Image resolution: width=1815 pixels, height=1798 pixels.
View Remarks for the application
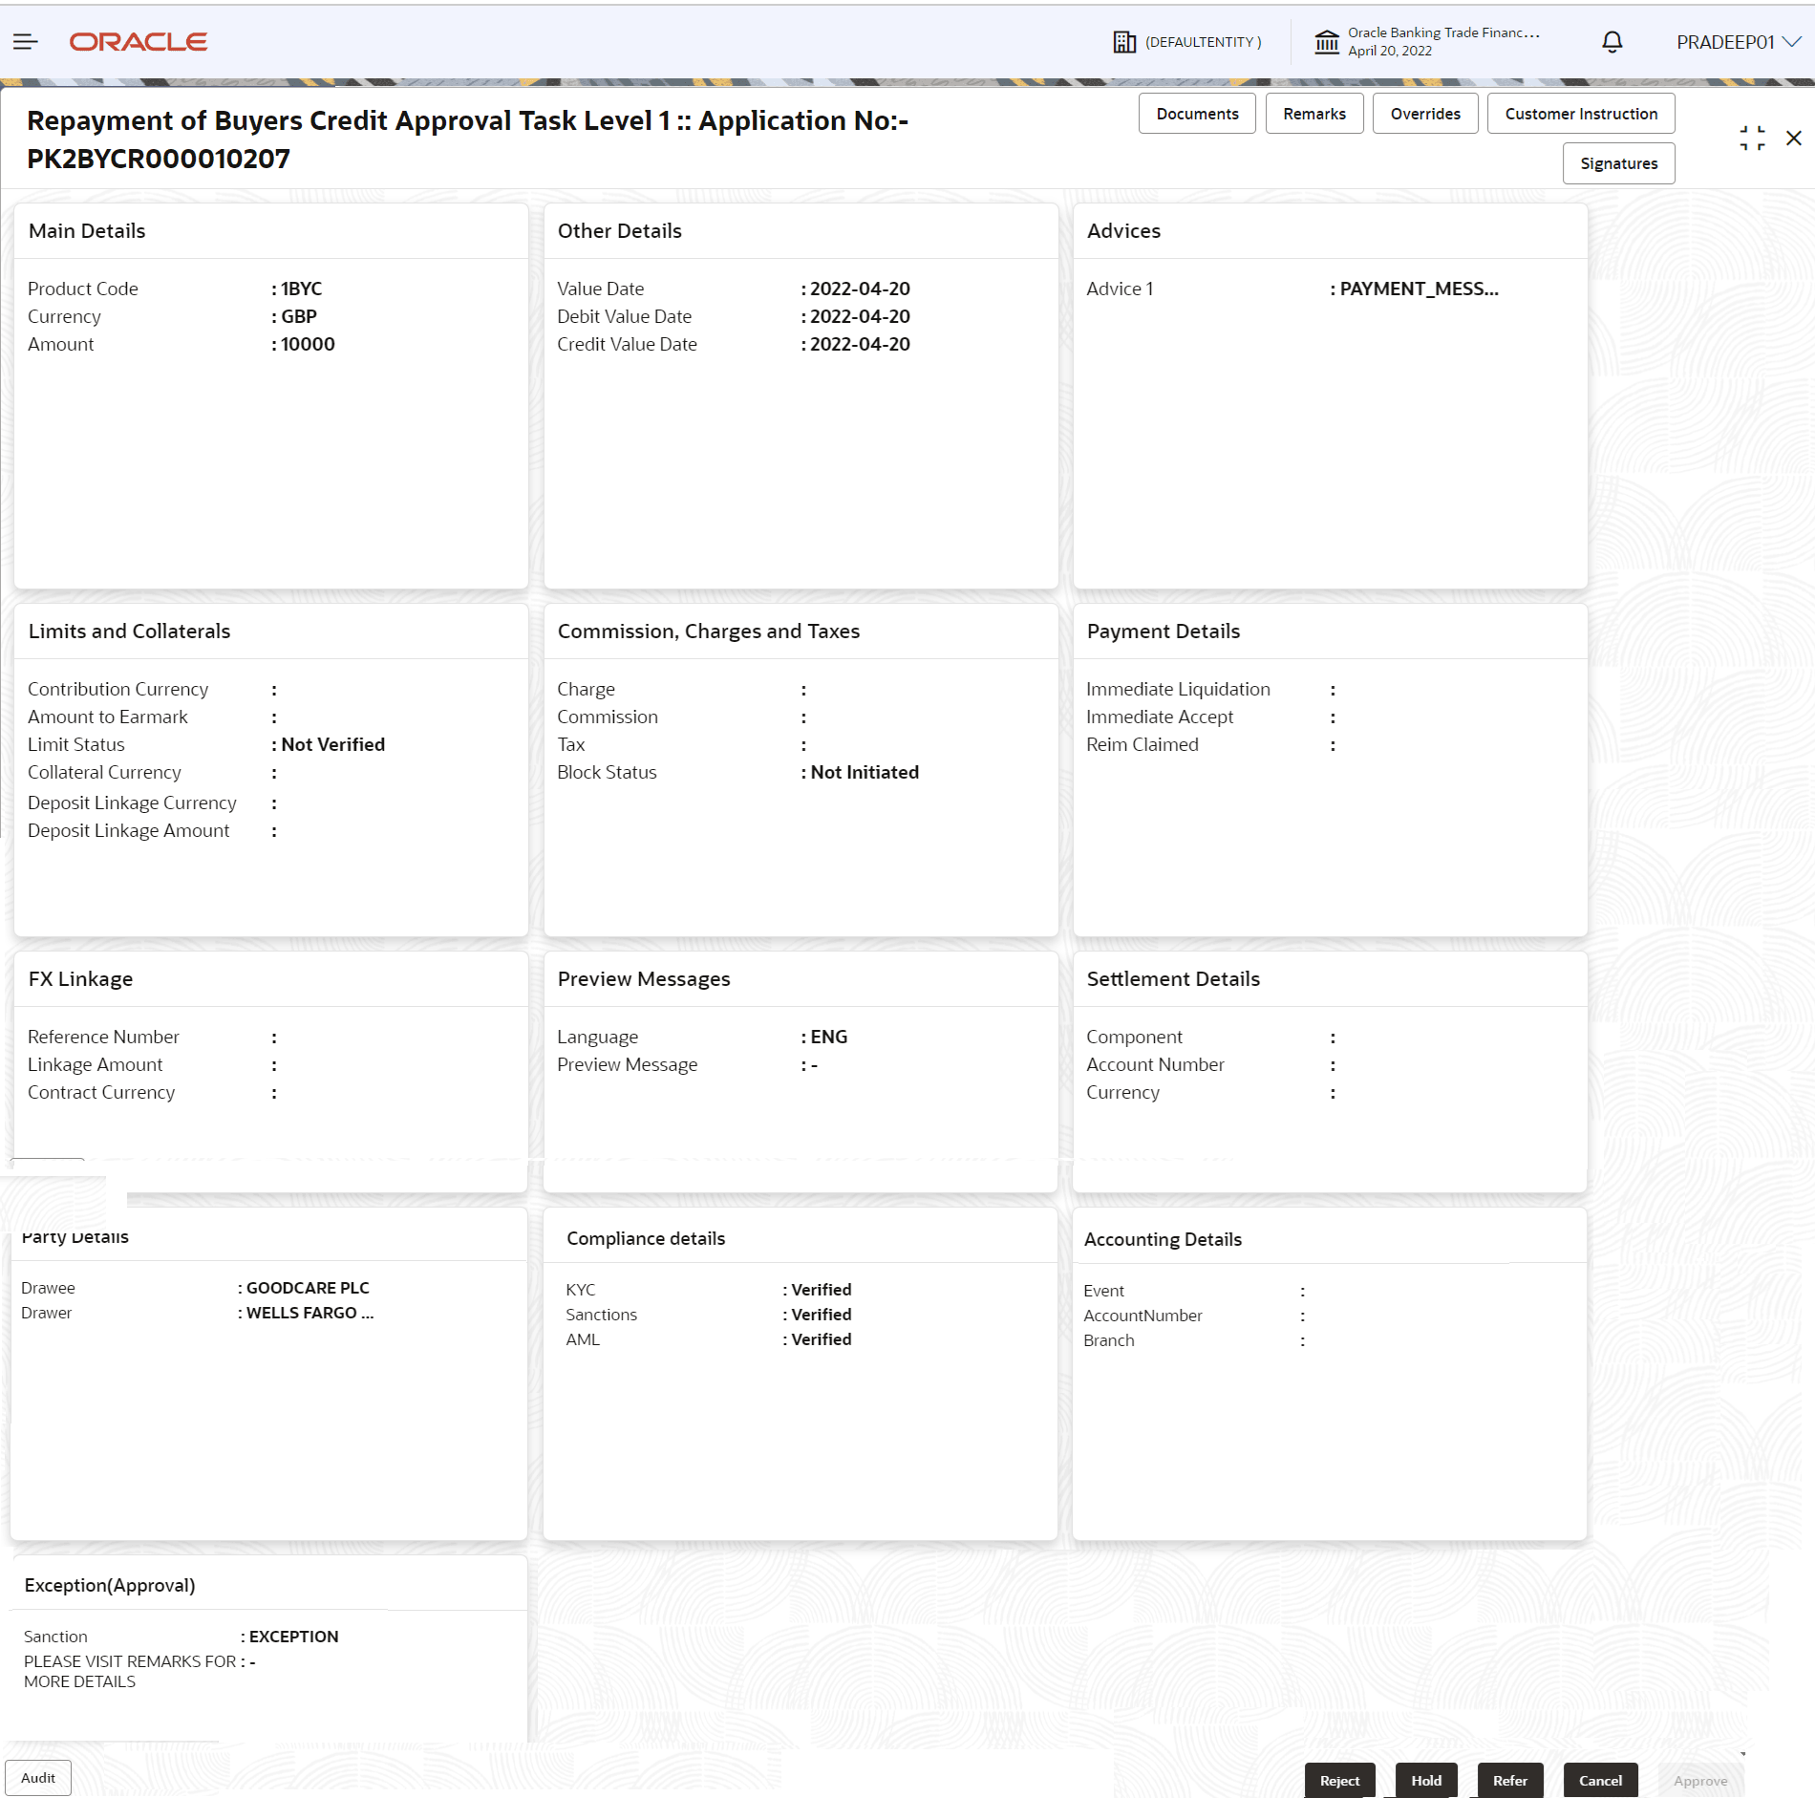tap(1313, 113)
